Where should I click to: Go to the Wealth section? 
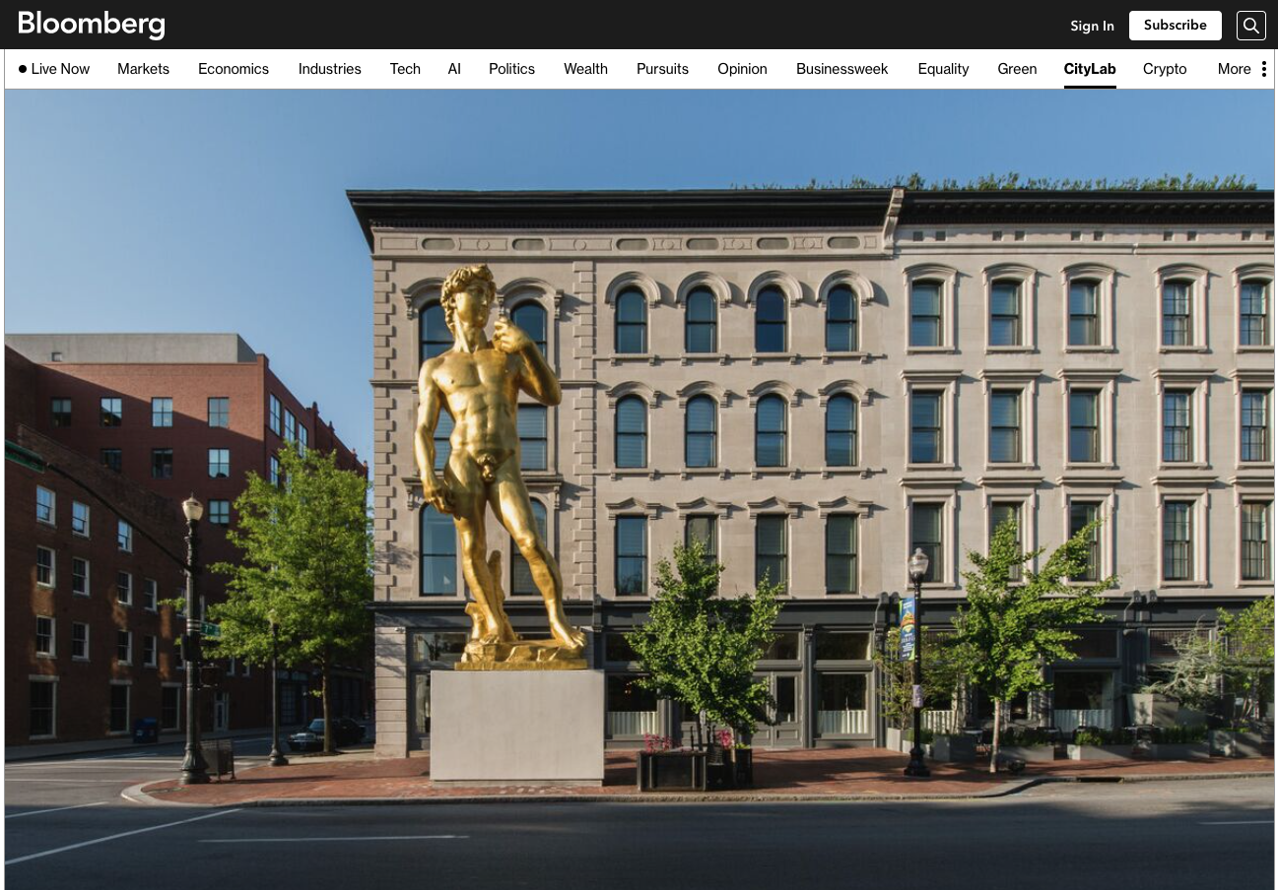tap(585, 69)
